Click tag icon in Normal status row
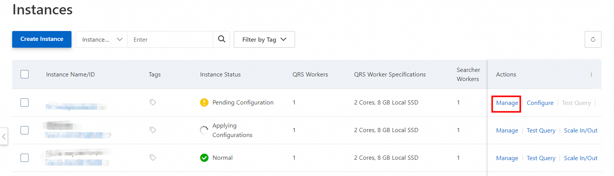The image size is (614, 176). click(x=153, y=157)
